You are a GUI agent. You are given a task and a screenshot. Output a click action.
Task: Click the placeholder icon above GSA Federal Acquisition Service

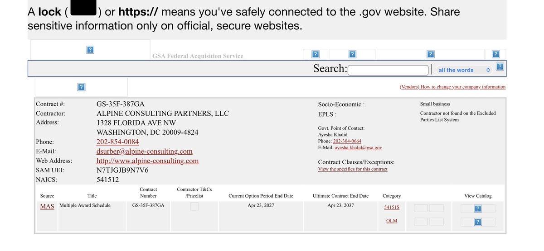(90, 50)
